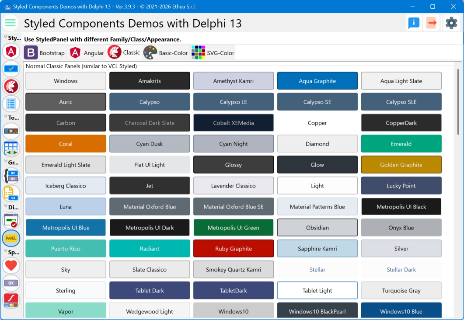Click the orange Coral panel

coord(66,144)
